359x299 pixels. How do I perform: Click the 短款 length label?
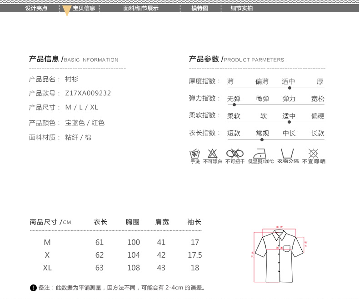point(234,133)
